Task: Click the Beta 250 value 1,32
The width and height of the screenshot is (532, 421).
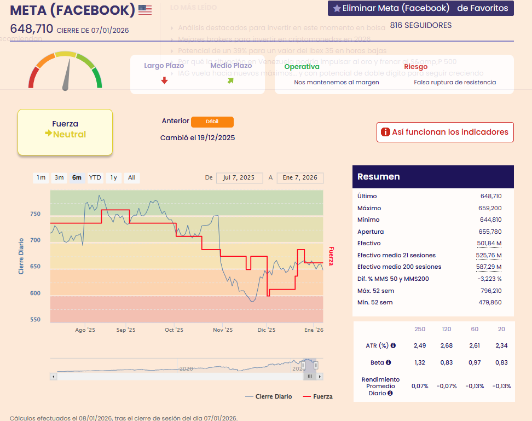Action: coord(420,362)
